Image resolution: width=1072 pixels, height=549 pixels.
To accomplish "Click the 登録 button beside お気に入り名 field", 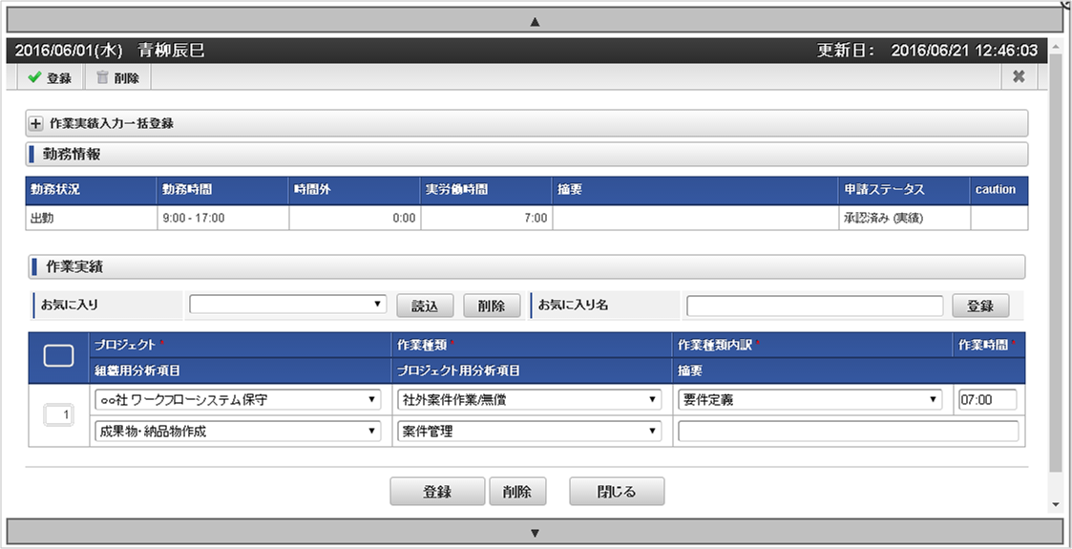I will coord(980,306).
